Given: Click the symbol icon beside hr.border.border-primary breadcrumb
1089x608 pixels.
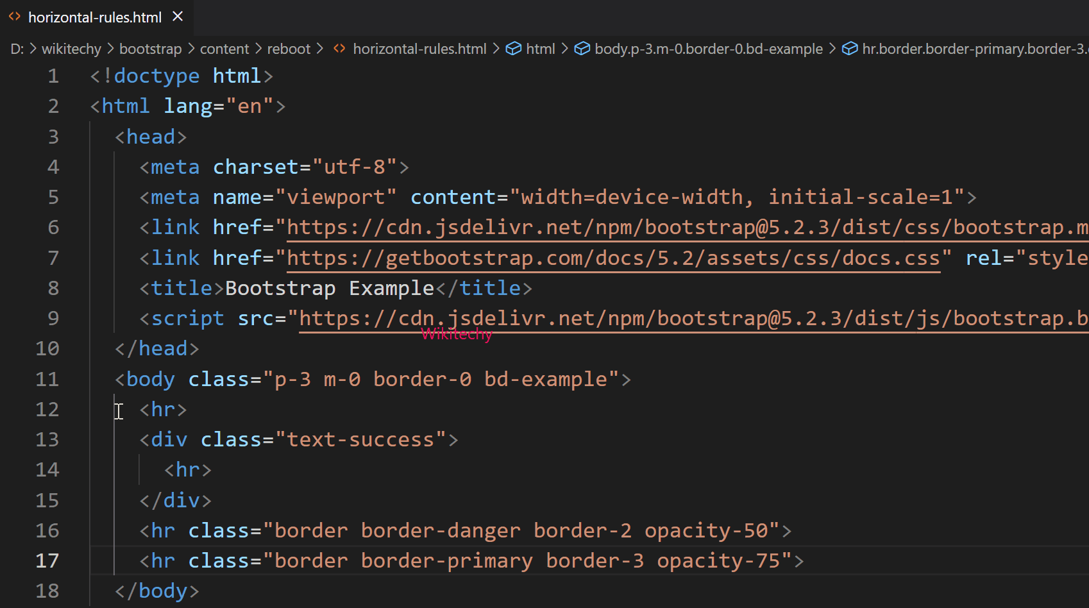Looking at the screenshot, I should tap(850, 48).
